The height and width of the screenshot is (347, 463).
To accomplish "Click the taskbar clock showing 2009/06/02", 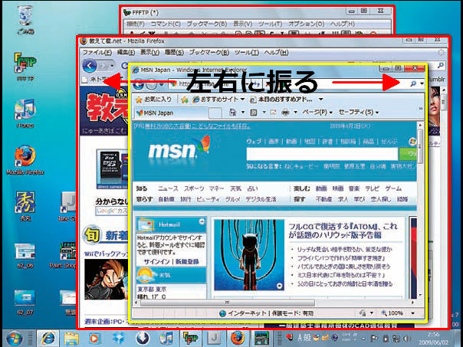I will (x=433, y=339).
